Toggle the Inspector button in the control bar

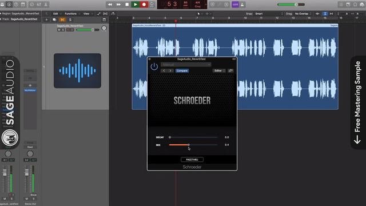[x=9, y=5]
